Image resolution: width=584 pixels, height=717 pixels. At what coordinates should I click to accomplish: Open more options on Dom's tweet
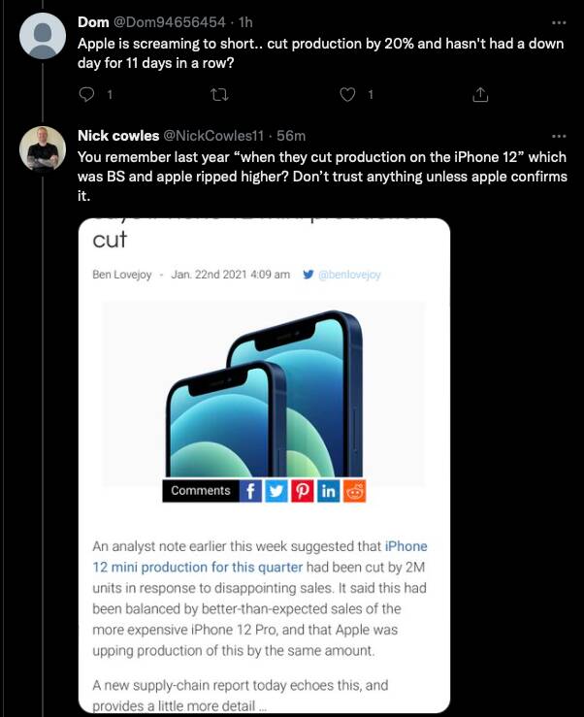559,21
